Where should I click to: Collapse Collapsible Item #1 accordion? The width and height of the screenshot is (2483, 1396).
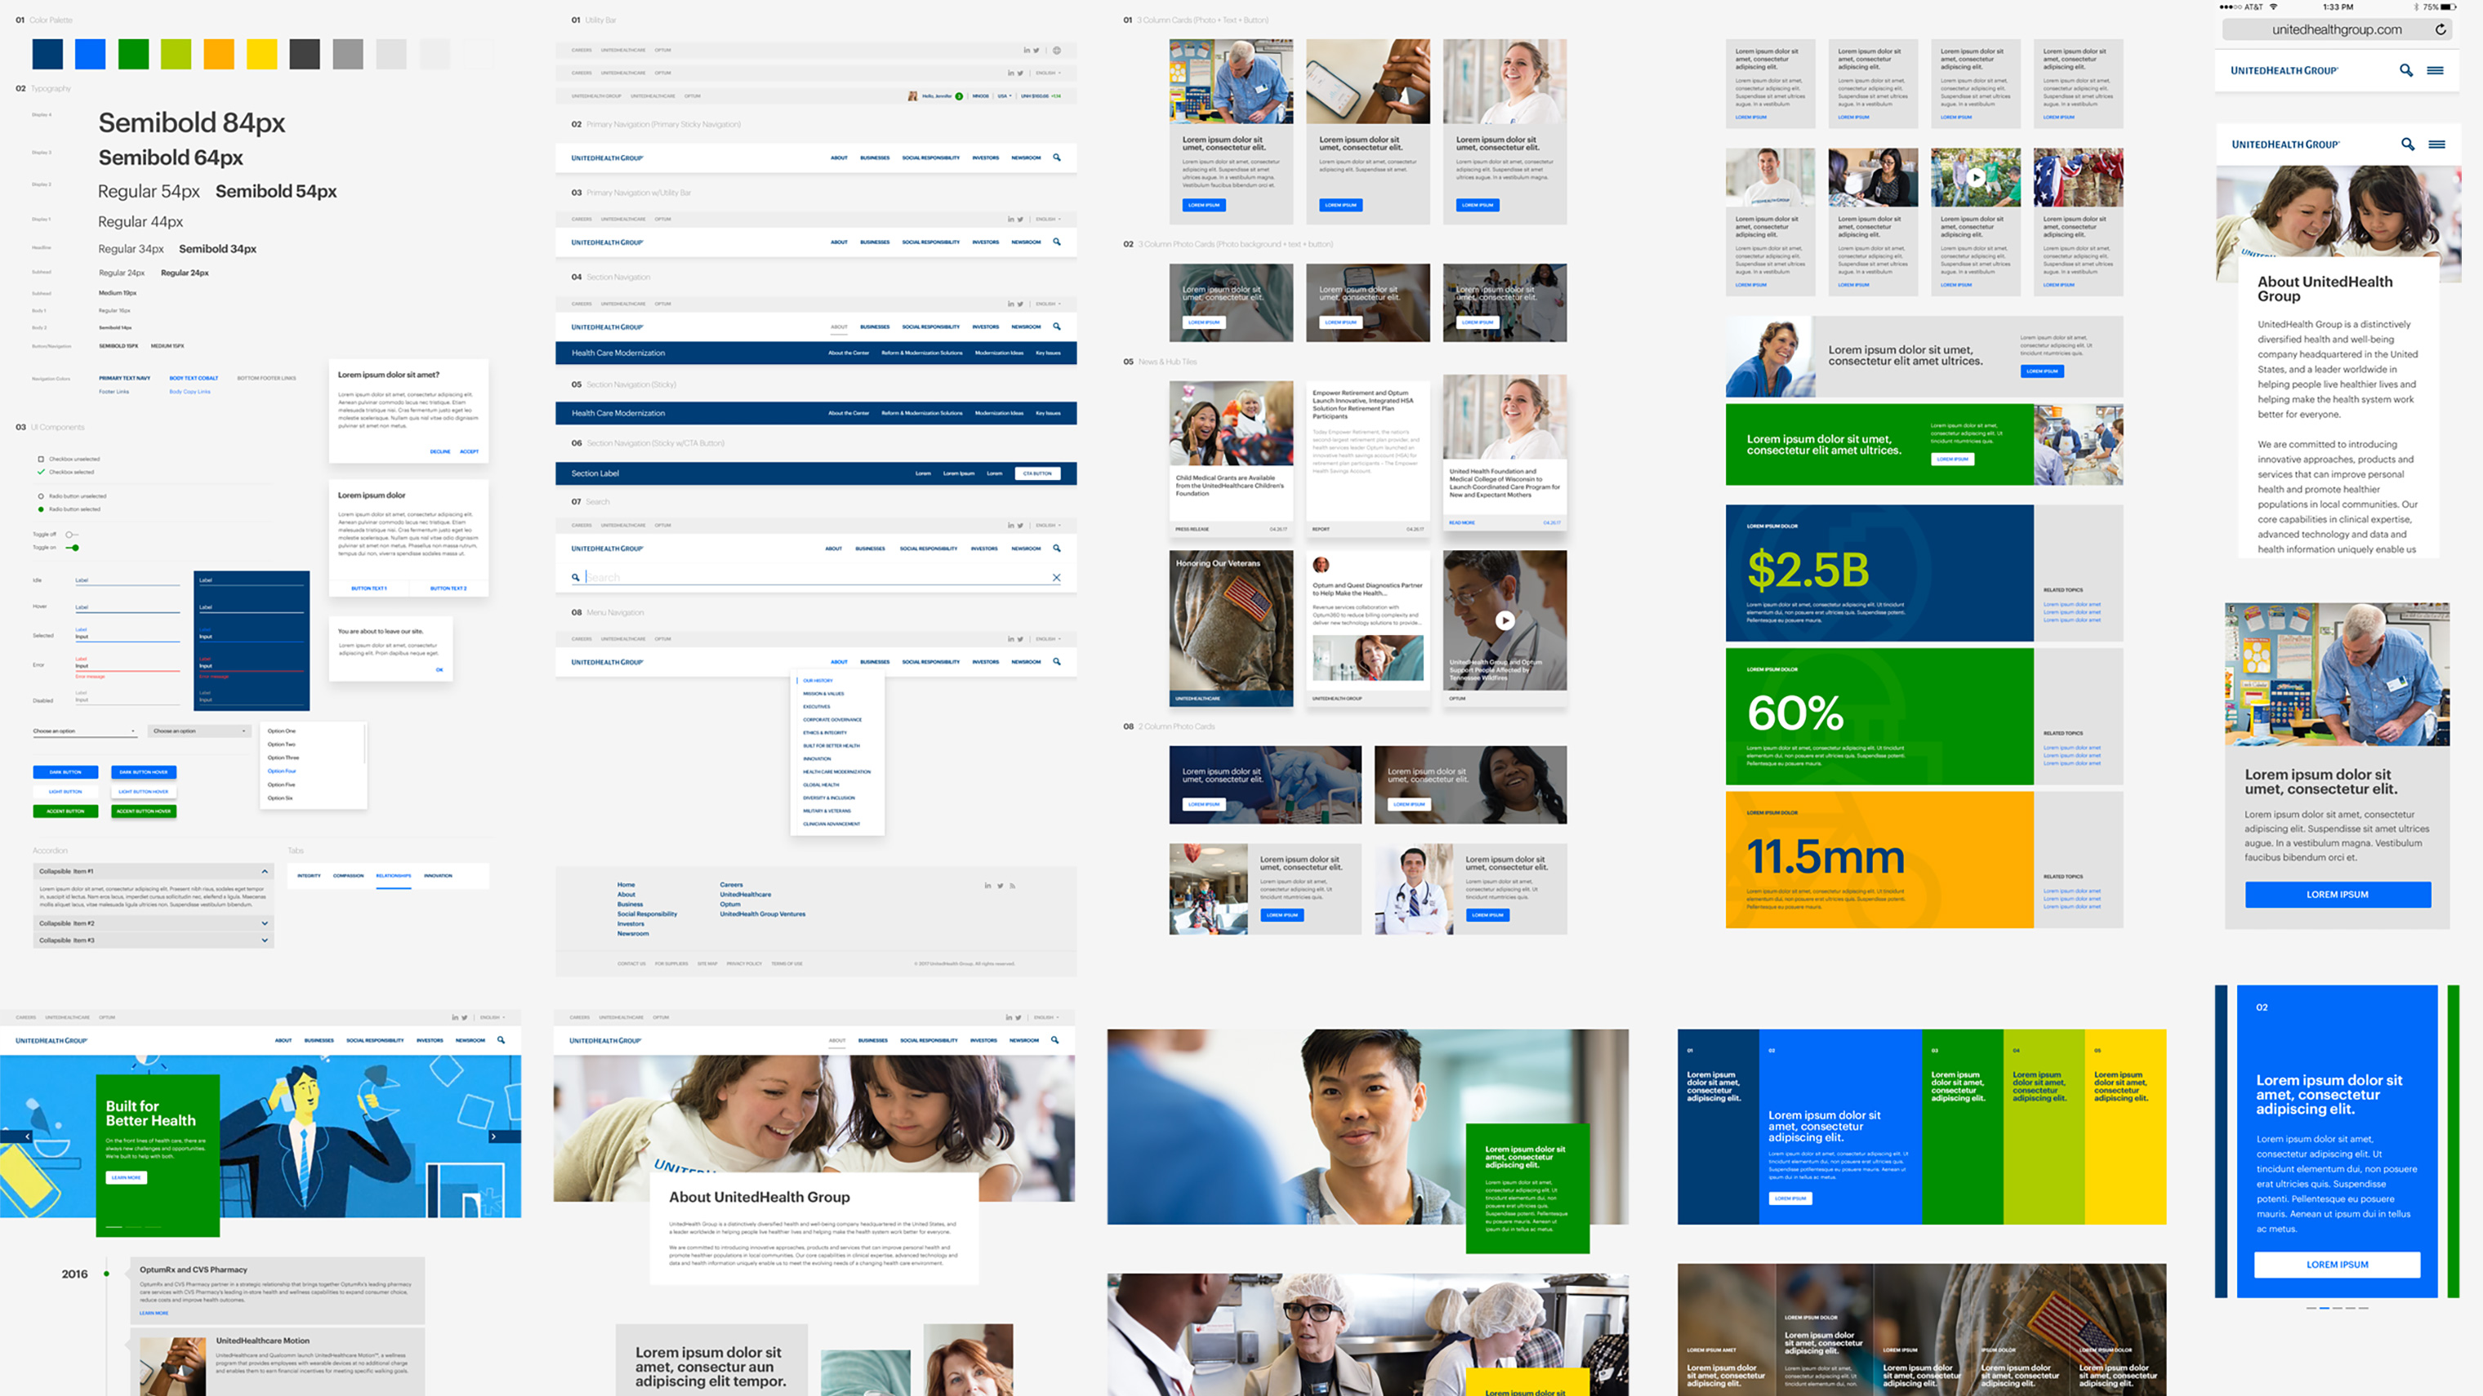264,871
